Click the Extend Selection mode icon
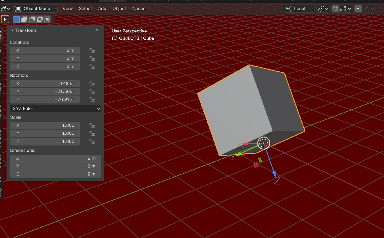 (x=24, y=20)
